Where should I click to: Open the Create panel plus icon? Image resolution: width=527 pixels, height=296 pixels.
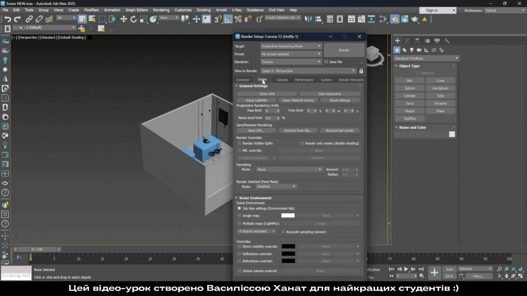tap(397, 41)
